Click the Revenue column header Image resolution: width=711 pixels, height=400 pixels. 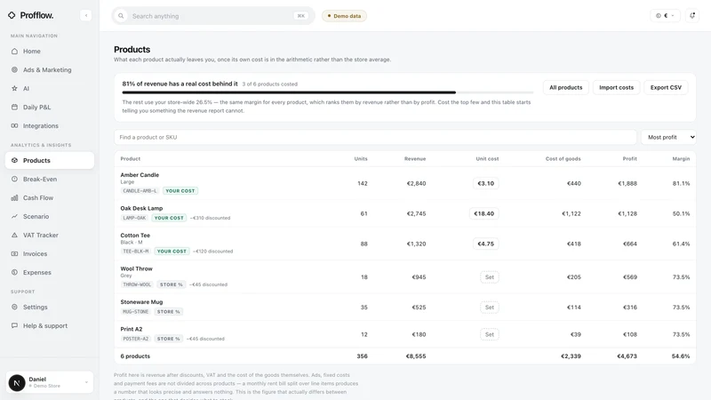415,159
